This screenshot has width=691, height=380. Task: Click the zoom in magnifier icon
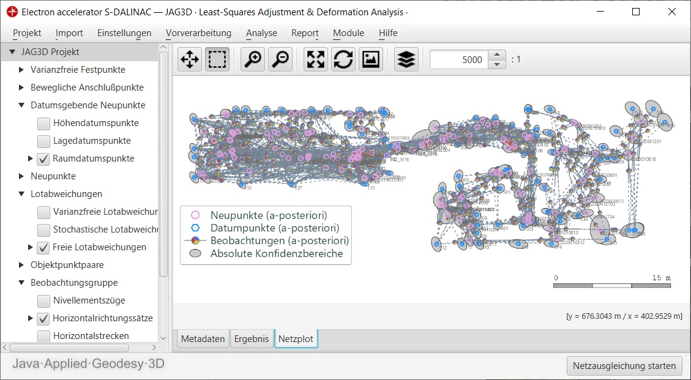253,59
